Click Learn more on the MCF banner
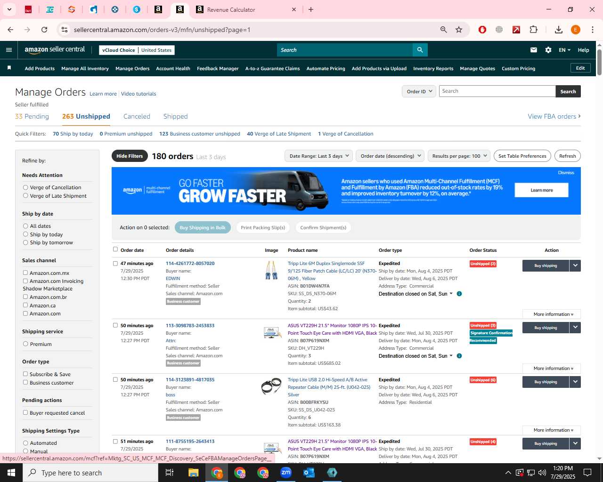This screenshot has width=603, height=482. [541, 190]
